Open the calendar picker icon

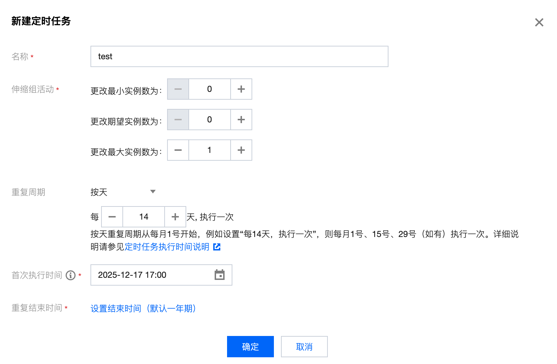pyautogui.click(x=220, y=275)
